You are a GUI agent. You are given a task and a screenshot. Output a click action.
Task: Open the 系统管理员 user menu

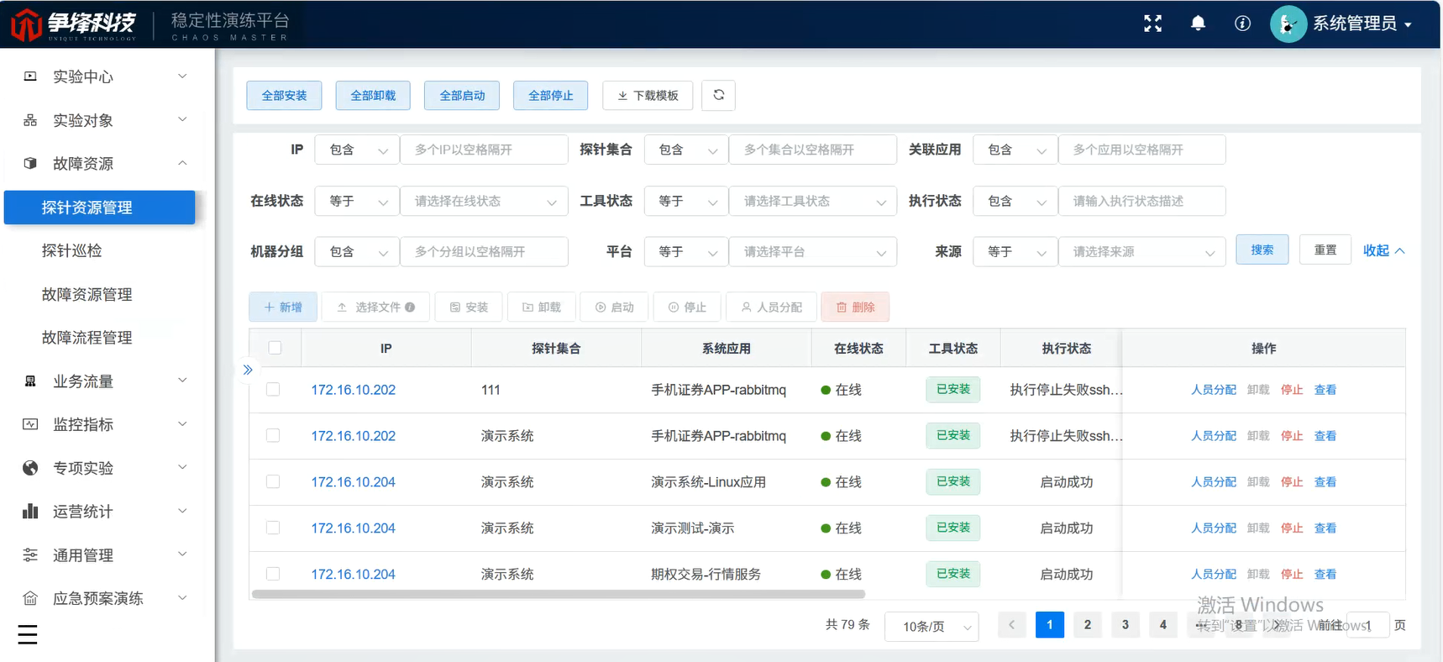pos(1362,24)
